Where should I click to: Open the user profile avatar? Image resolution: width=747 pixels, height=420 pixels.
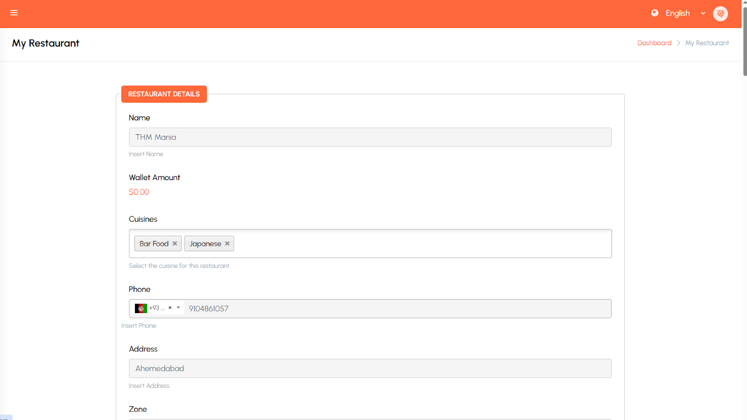(x=720, y=14)
